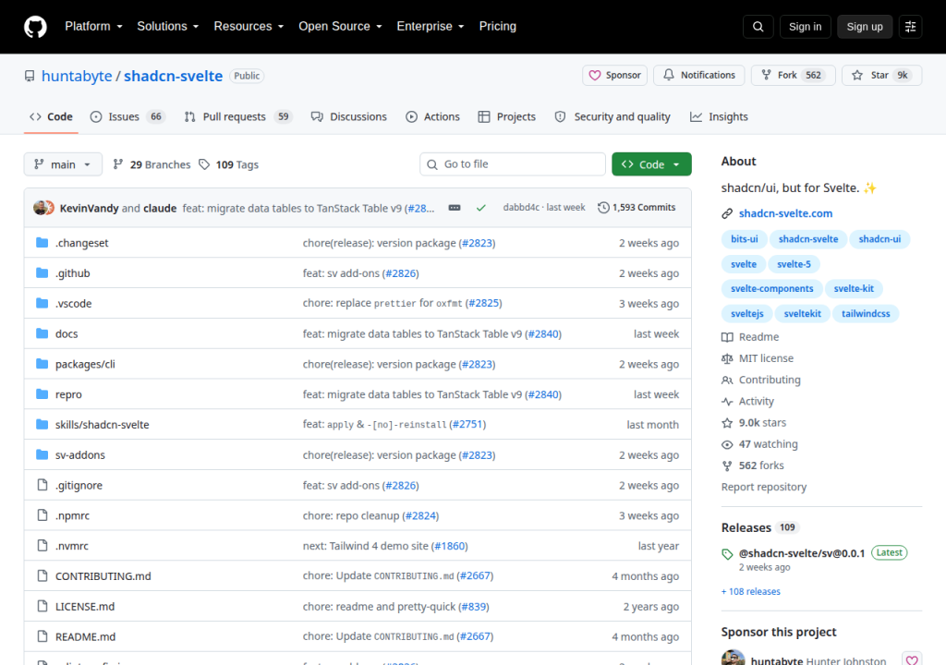The width and height of the screenshot is (946, 665).
Task: Click the docs folder icon
Action: (42, 333)
